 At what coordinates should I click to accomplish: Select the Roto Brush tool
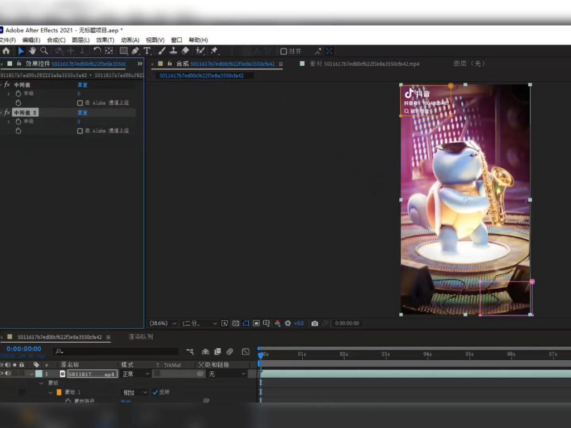coord(200,51)
